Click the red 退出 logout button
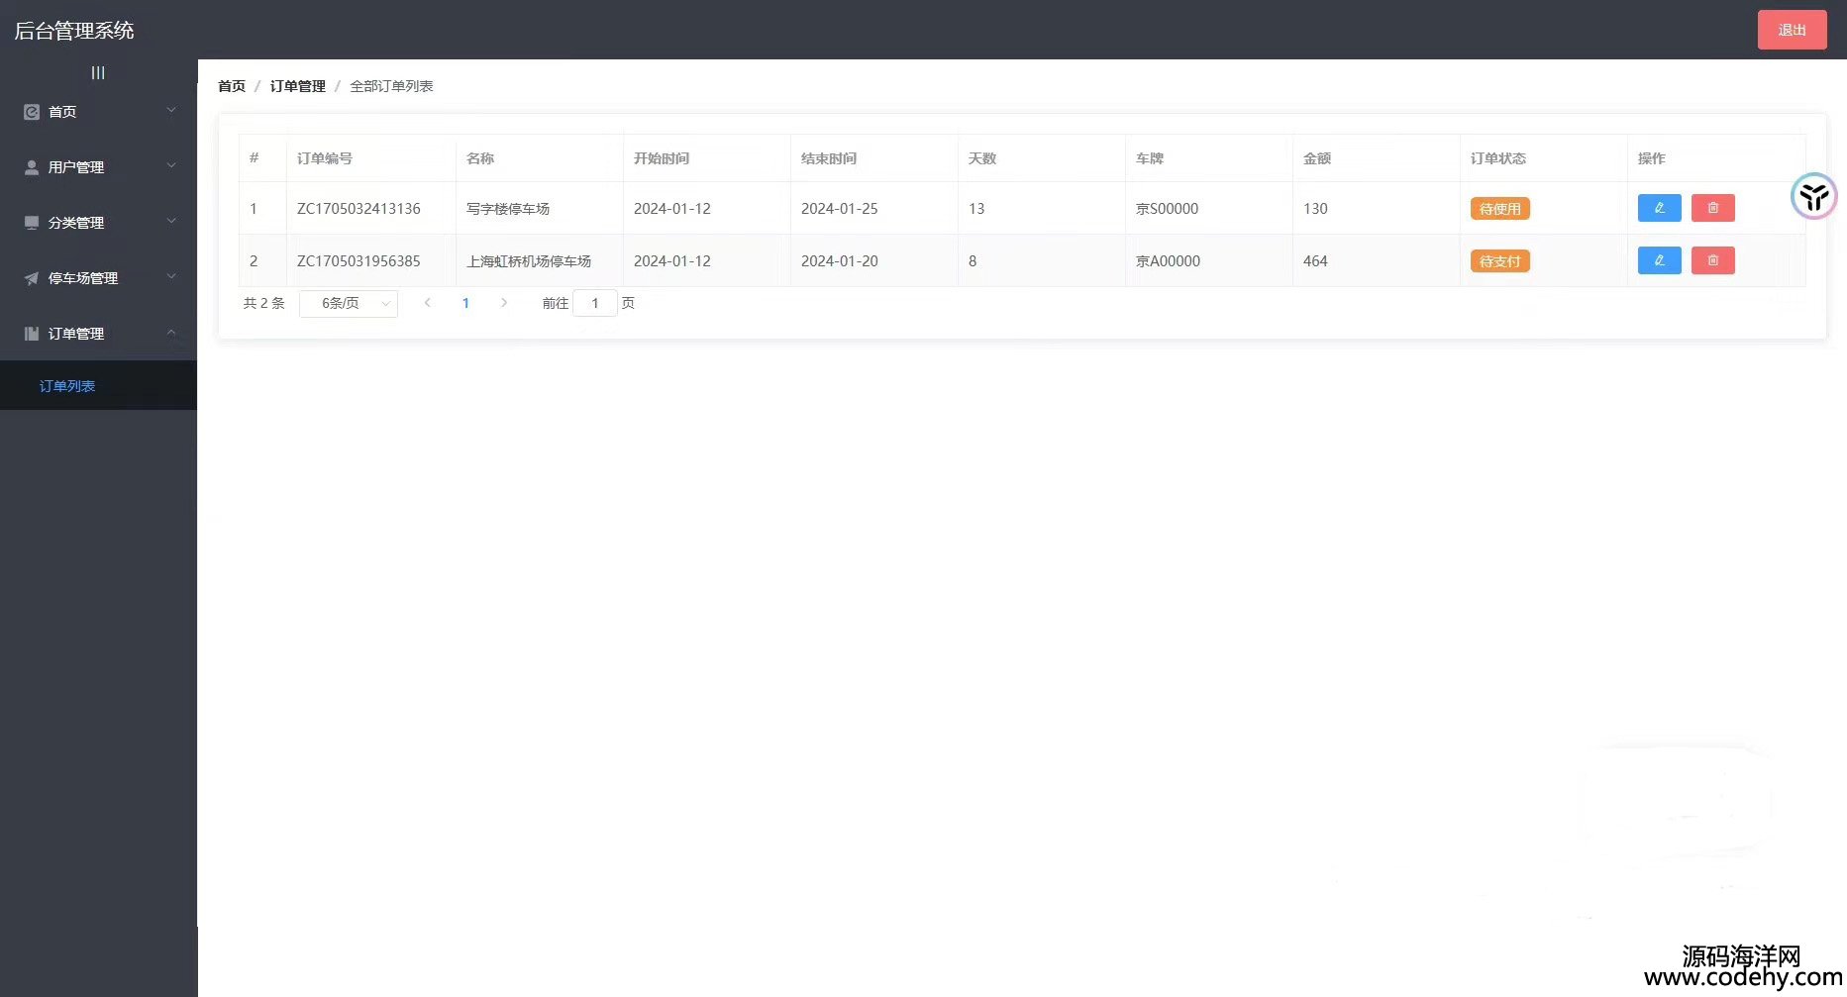This screenshot has width=1847, height=997. click(x=1792, y=30)
